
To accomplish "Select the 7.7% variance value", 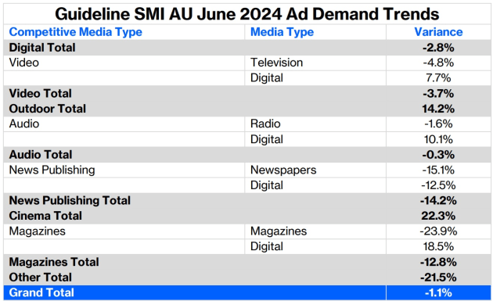I will tap(438, 78).
